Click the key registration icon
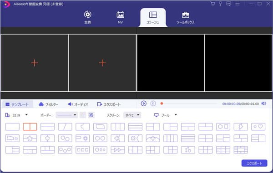 click(220, 4)
